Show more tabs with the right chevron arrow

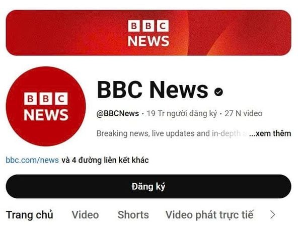272,215
